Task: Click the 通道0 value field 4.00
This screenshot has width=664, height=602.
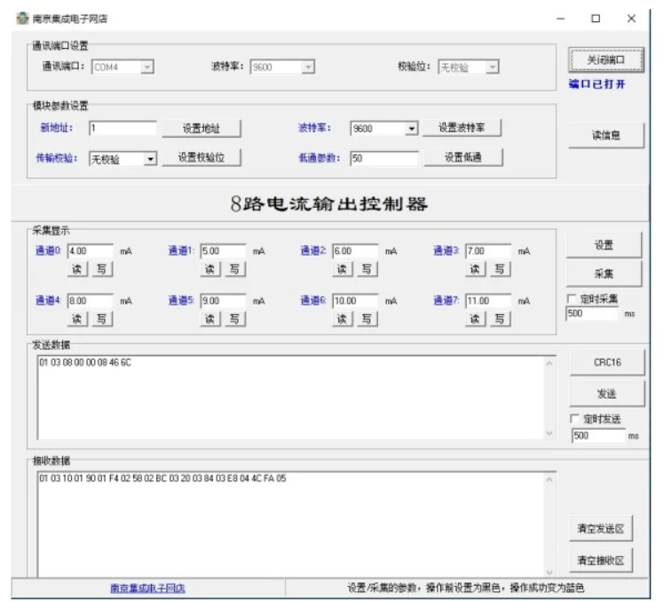Action: point(91,250)
